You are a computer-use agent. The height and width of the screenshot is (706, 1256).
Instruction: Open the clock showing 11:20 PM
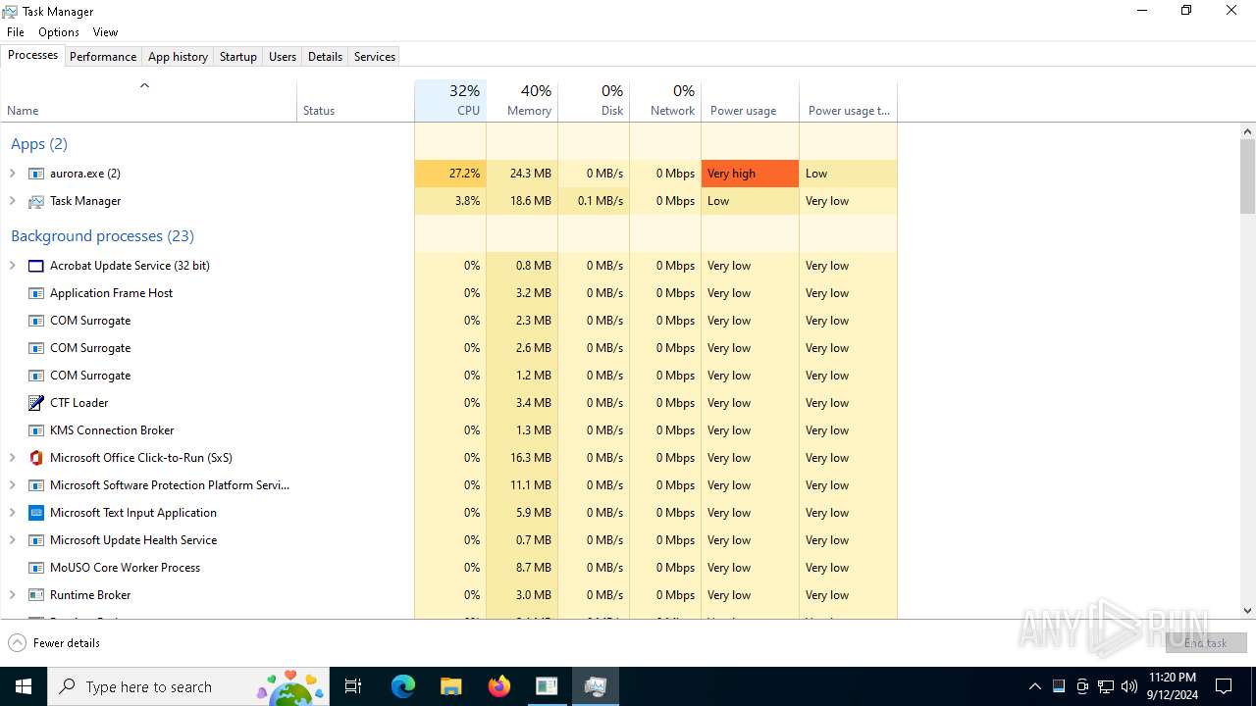(x=1173, y=686)
